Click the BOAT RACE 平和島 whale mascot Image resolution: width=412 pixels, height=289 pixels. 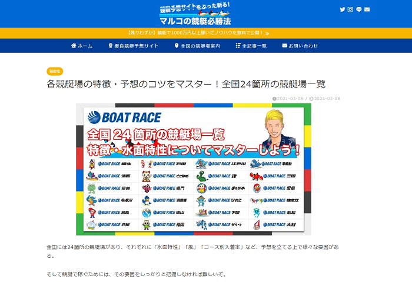tap(256, 164)
